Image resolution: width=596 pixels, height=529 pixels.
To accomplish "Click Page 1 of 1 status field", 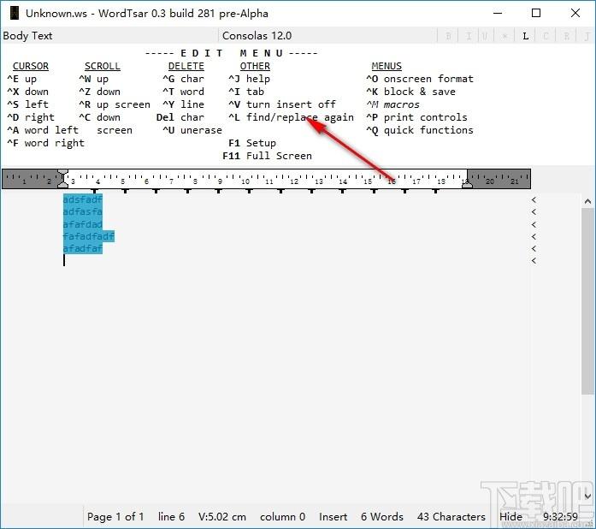I will coord(115,516).
